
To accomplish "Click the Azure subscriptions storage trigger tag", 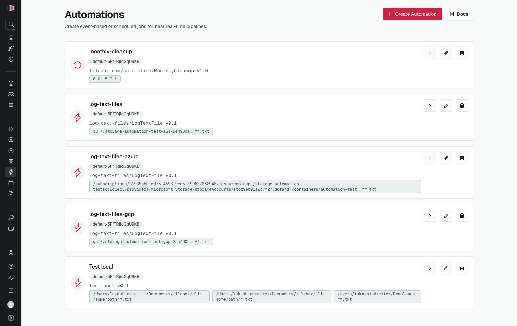I will click(255, 187).
